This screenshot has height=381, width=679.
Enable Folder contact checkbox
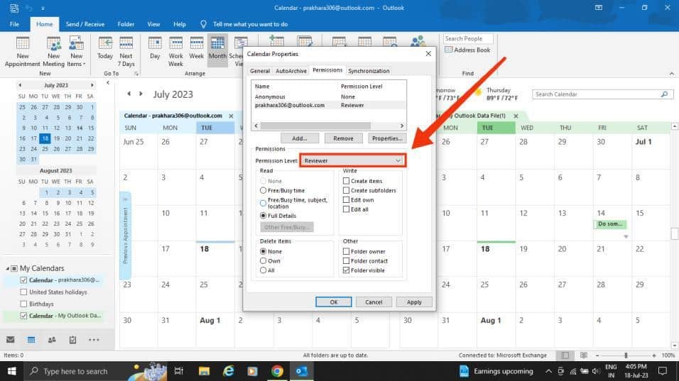point(346,261)
